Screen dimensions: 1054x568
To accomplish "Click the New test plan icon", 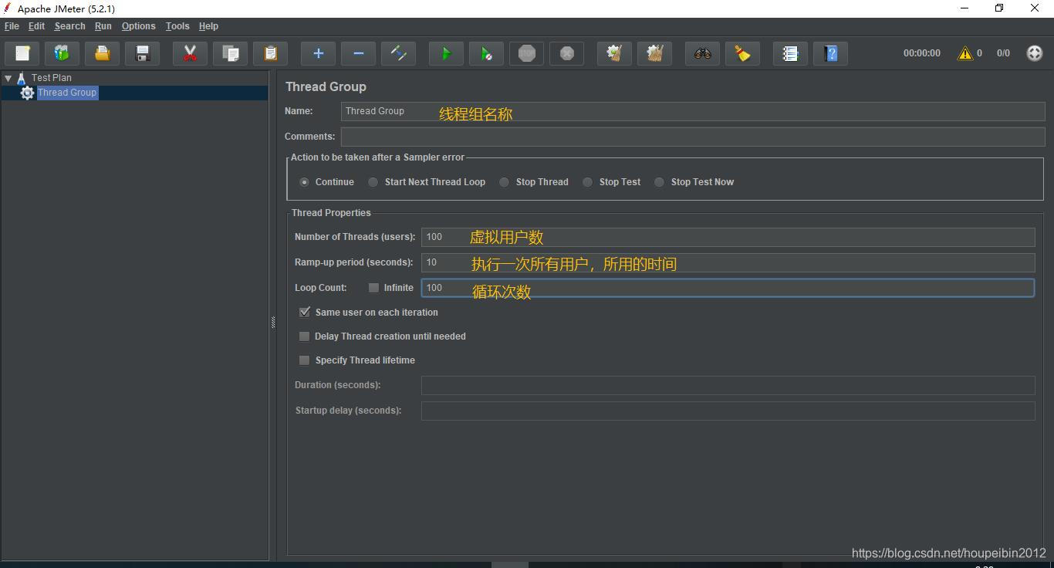I will pos(22,53).
